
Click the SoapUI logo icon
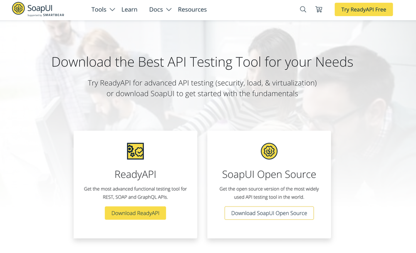(18, 8)
